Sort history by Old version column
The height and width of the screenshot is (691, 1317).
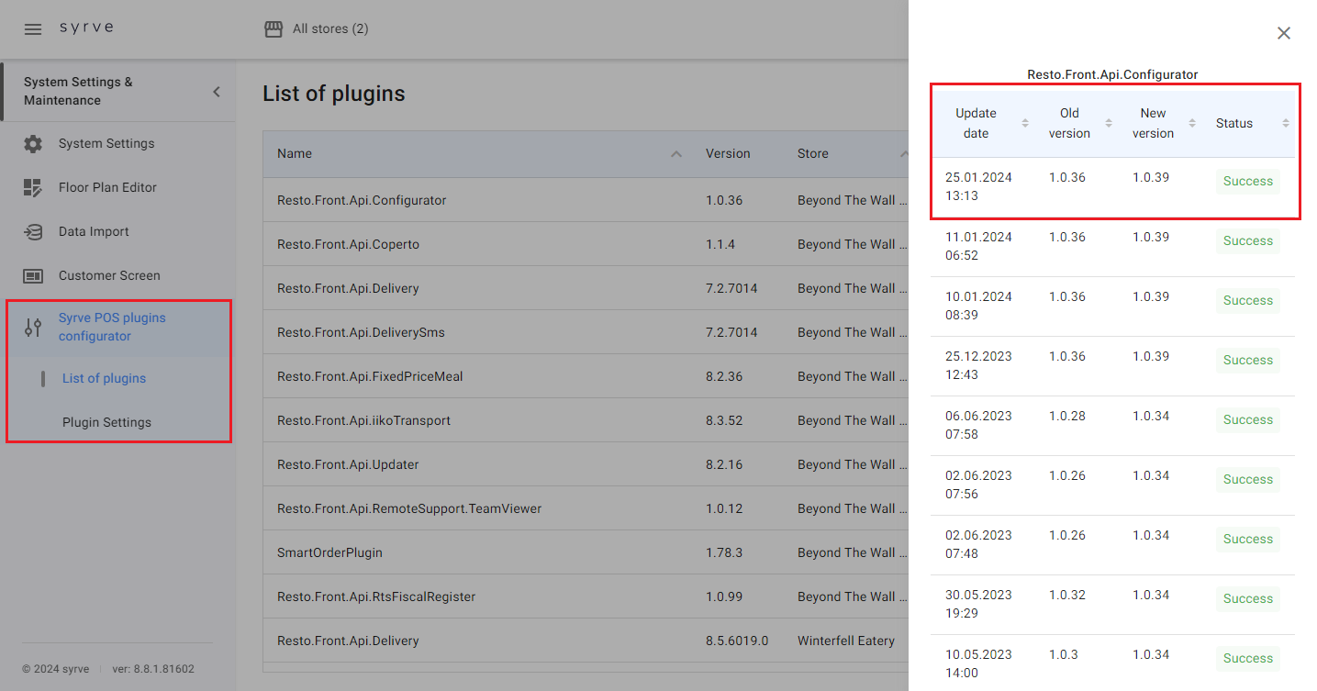[x=1109, y=124]
